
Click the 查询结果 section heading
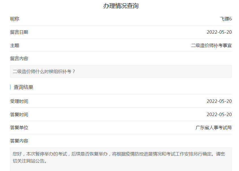coord(23,87)
